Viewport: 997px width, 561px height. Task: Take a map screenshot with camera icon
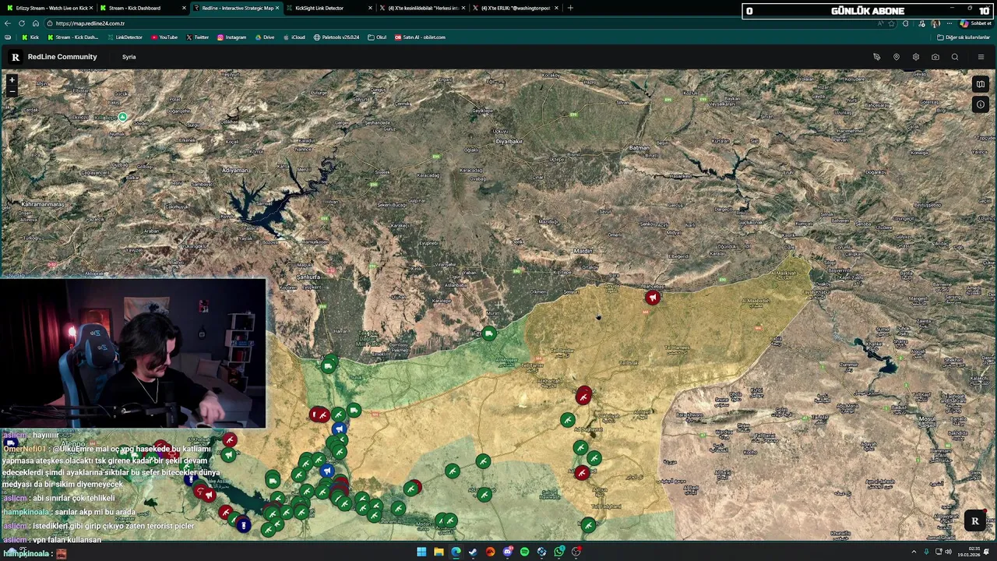935,57
